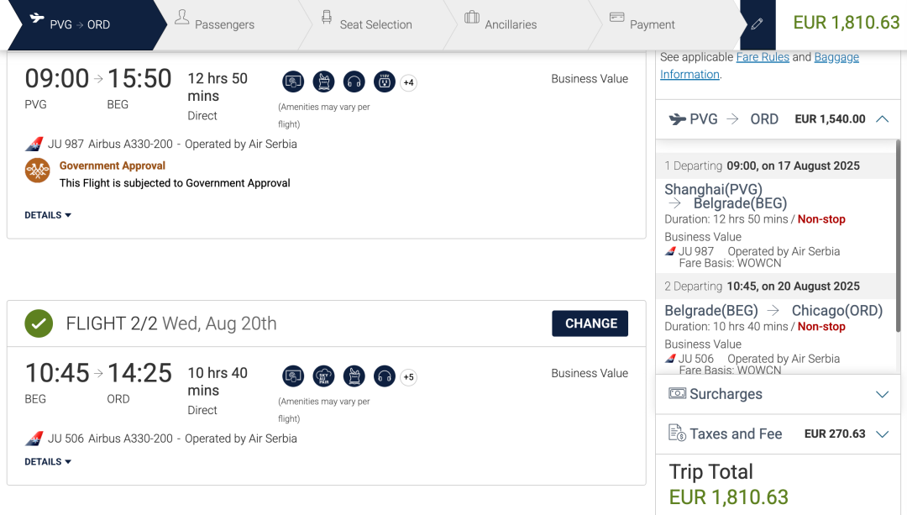Click the snack bag amenity icon on JU 987

pos(324,82)
